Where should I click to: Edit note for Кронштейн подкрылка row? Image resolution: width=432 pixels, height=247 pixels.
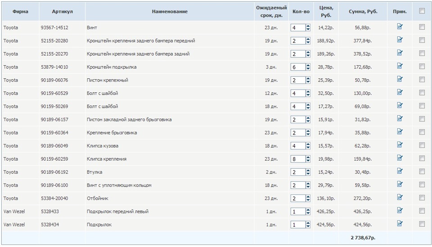click(400, 66)
